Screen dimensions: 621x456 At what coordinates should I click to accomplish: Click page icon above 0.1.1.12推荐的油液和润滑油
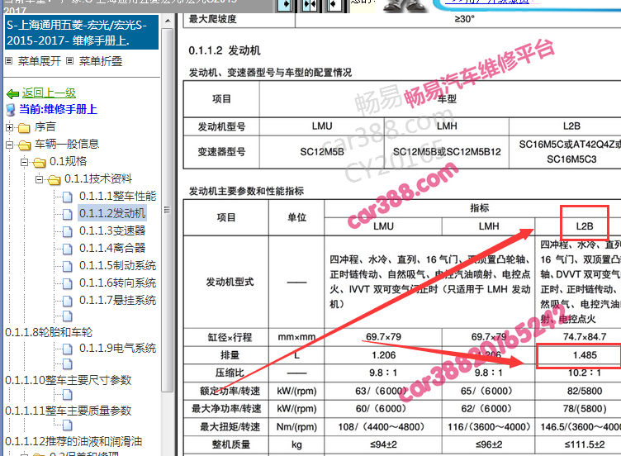(68, 425)
